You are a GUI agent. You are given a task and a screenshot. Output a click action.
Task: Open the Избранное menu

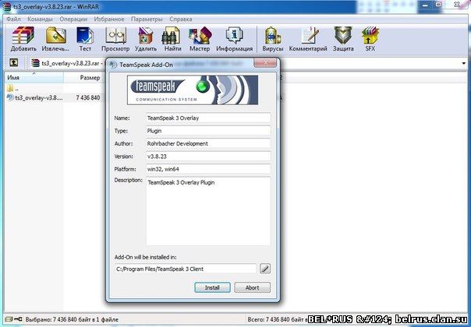[x=108, y=19]
